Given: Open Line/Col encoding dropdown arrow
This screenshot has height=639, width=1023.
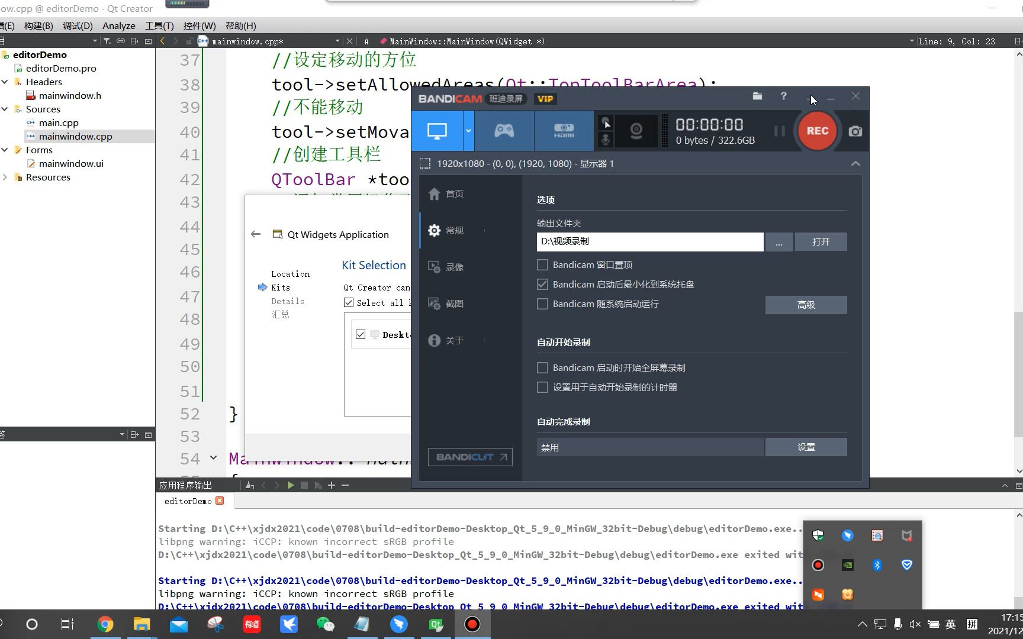Looking at the screenshot, I should click(911, 41).
